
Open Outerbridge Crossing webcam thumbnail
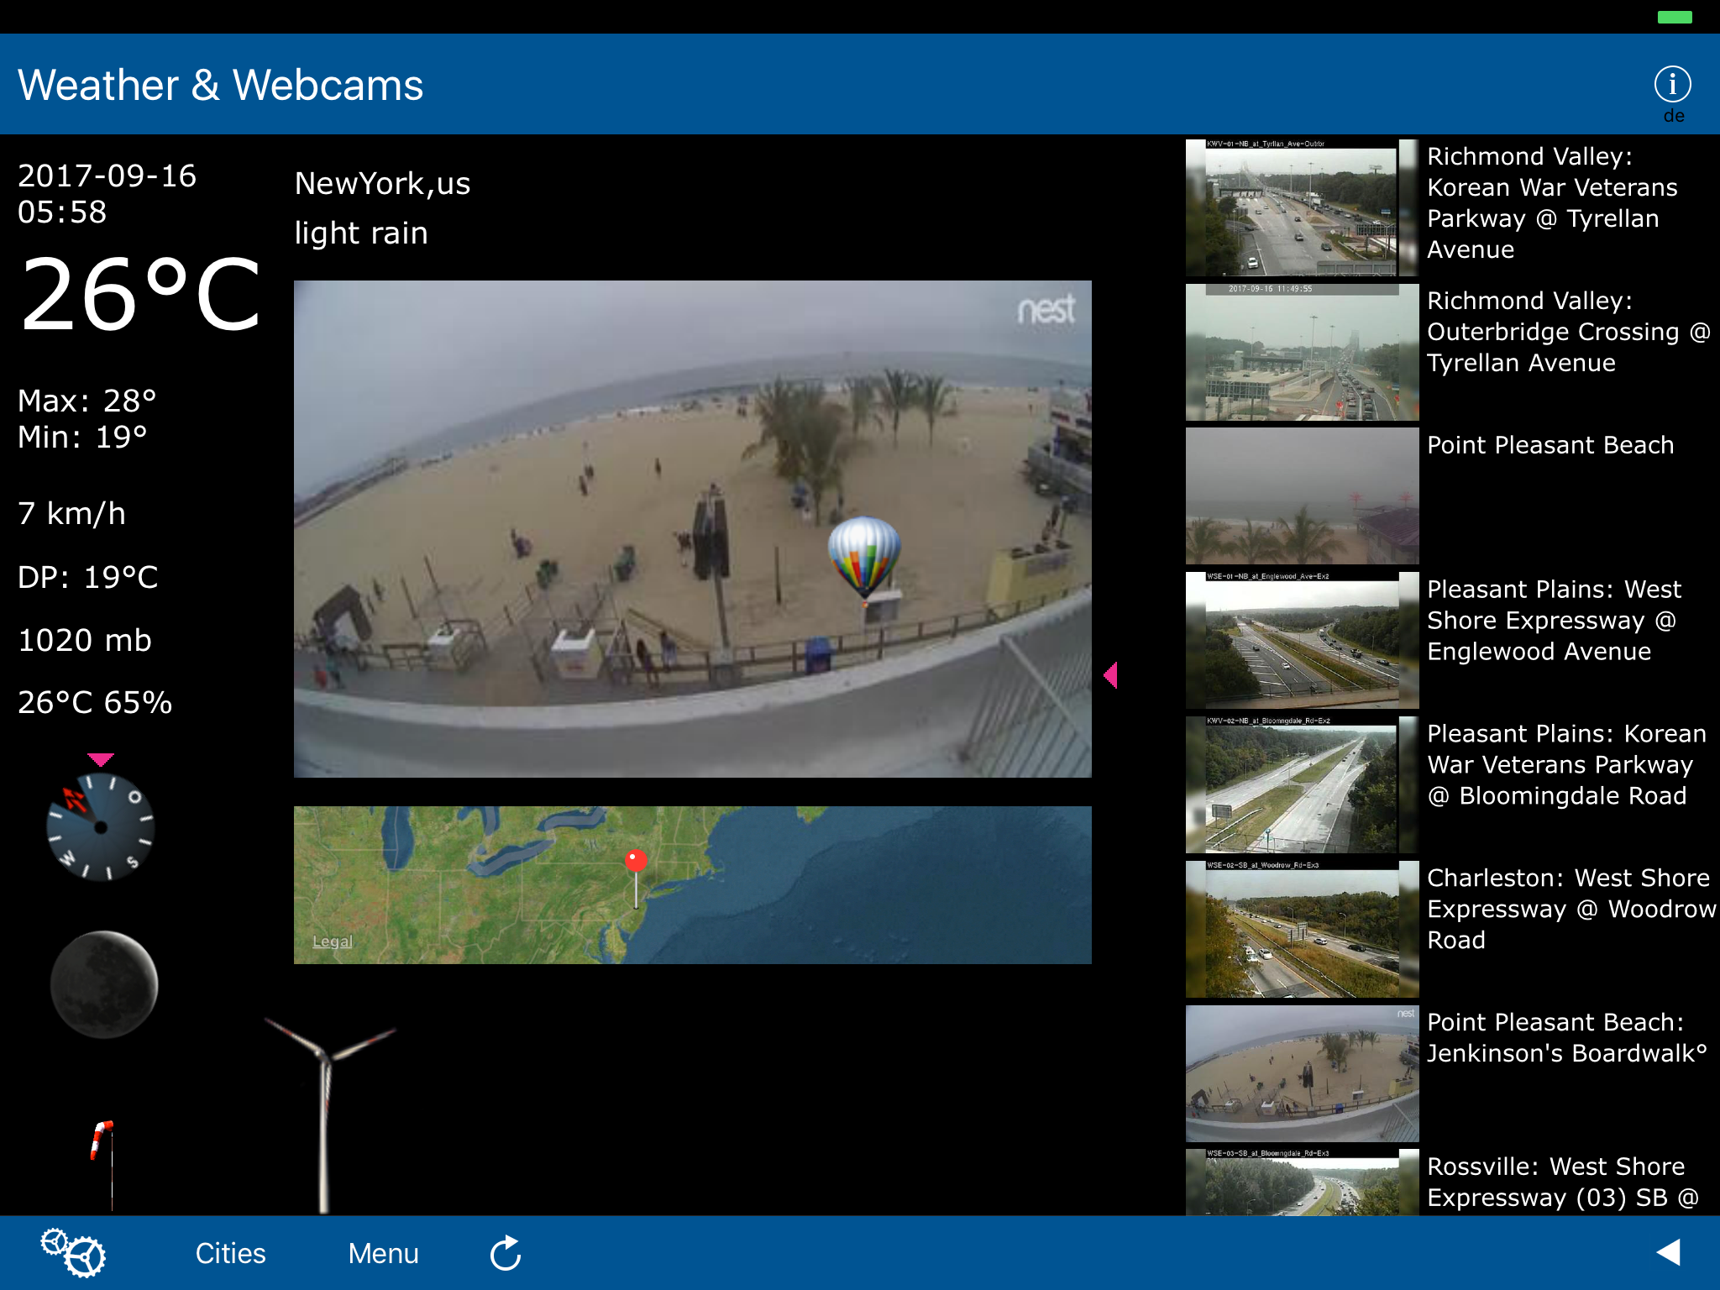[x=1301, y=352]
